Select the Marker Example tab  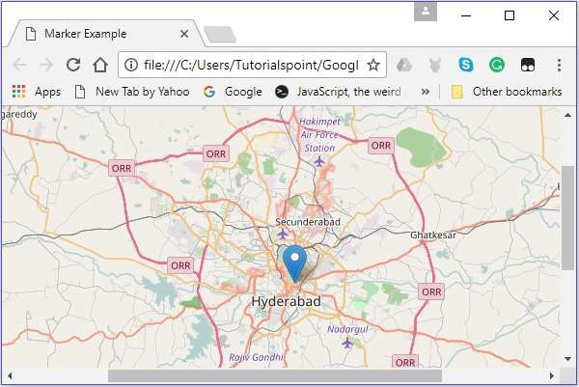[96, 33]
